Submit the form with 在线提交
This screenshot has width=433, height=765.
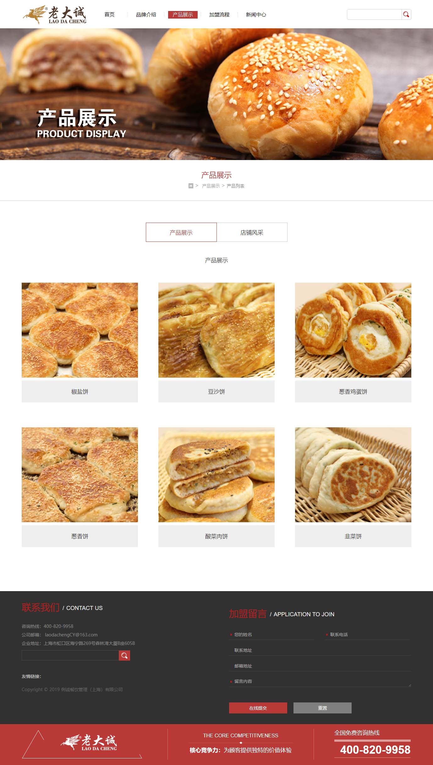click(x=258, y=708)
